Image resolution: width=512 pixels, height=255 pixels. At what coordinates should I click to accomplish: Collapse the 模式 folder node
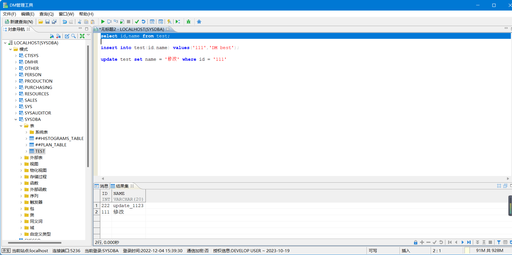(11, 49)
